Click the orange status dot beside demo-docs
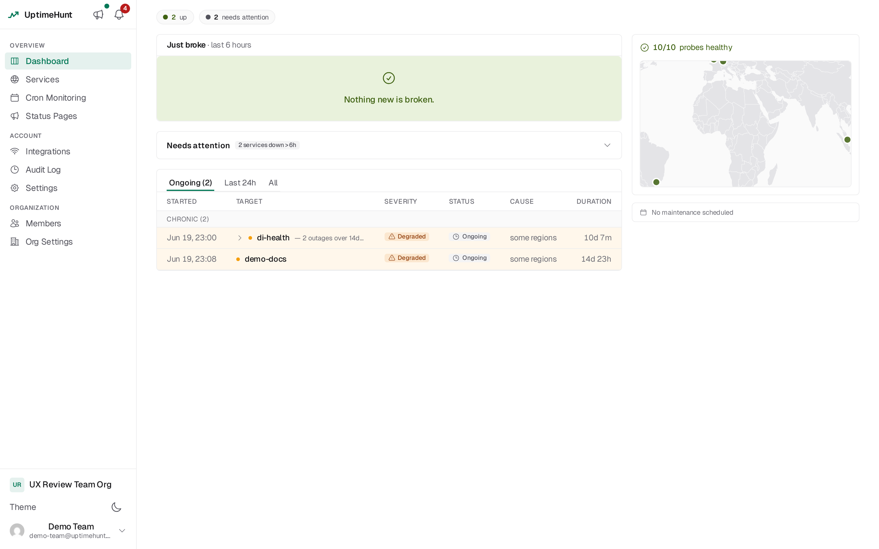 pos(238,259)
